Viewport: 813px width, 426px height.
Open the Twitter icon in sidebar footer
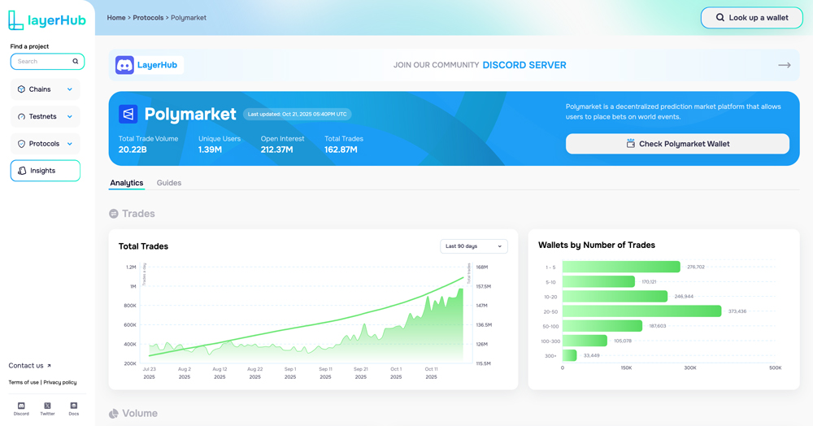[x=47, y=406]
